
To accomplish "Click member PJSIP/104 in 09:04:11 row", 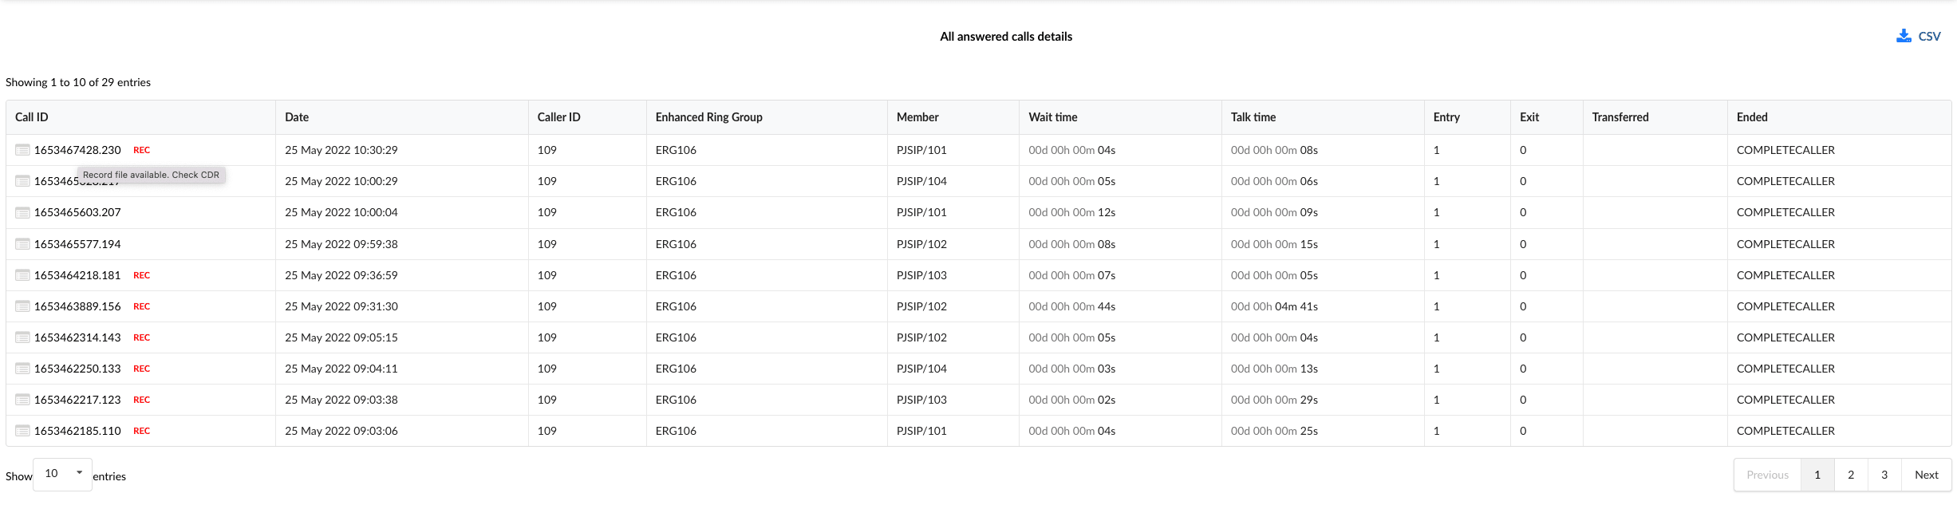I will click(921, 369).
